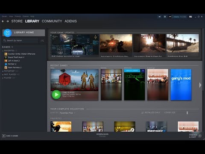Open Team Fortress 2 recent game cover
Image resolution: width=205 pixels, height=154 pixels.
point(158,85)
